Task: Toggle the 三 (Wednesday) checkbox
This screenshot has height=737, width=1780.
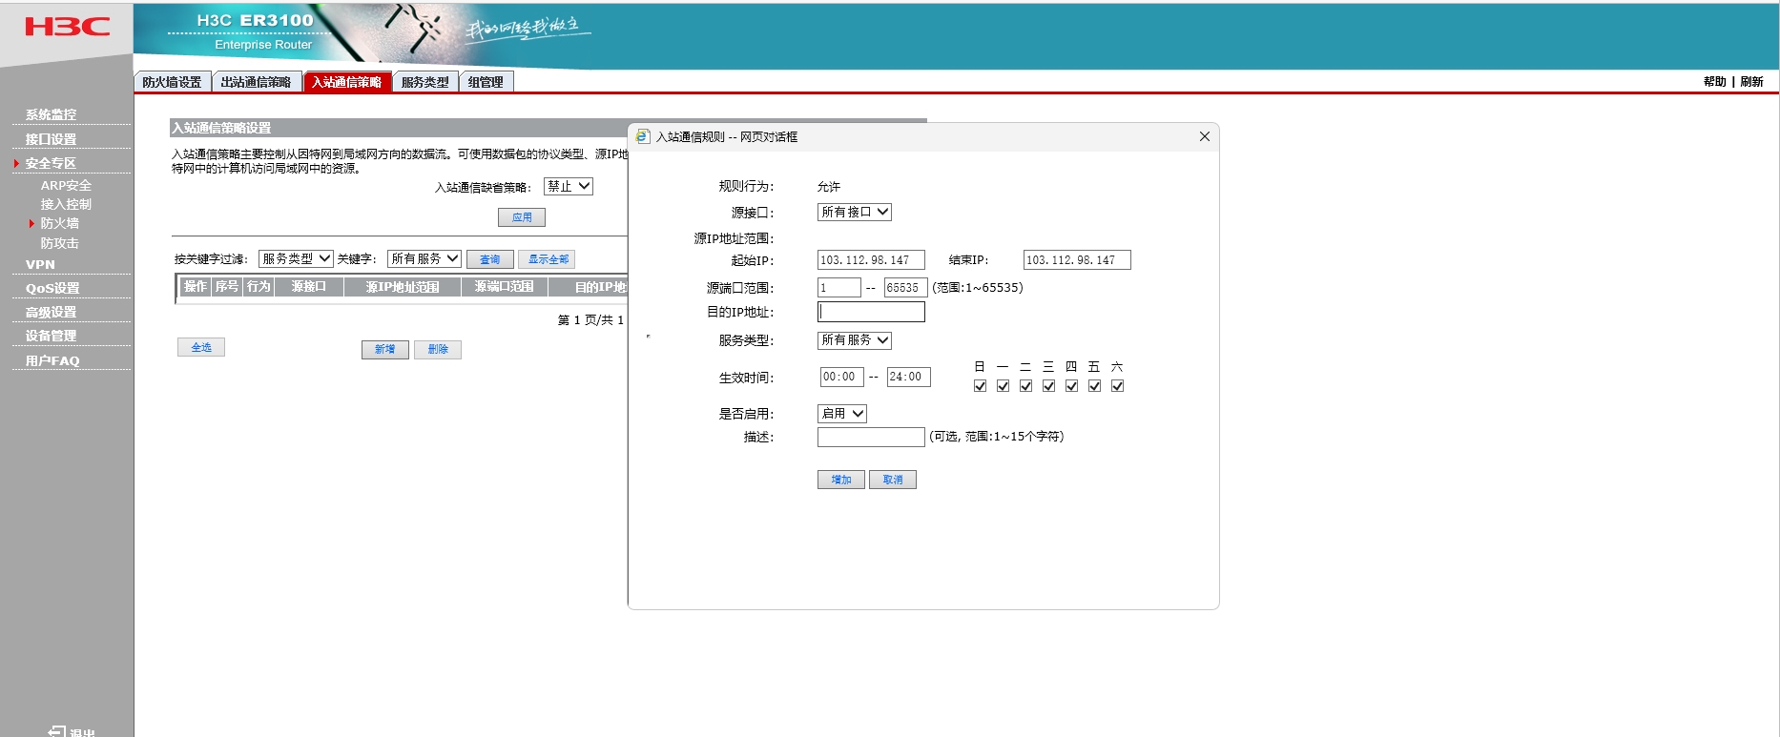Action: [1048, 386]
